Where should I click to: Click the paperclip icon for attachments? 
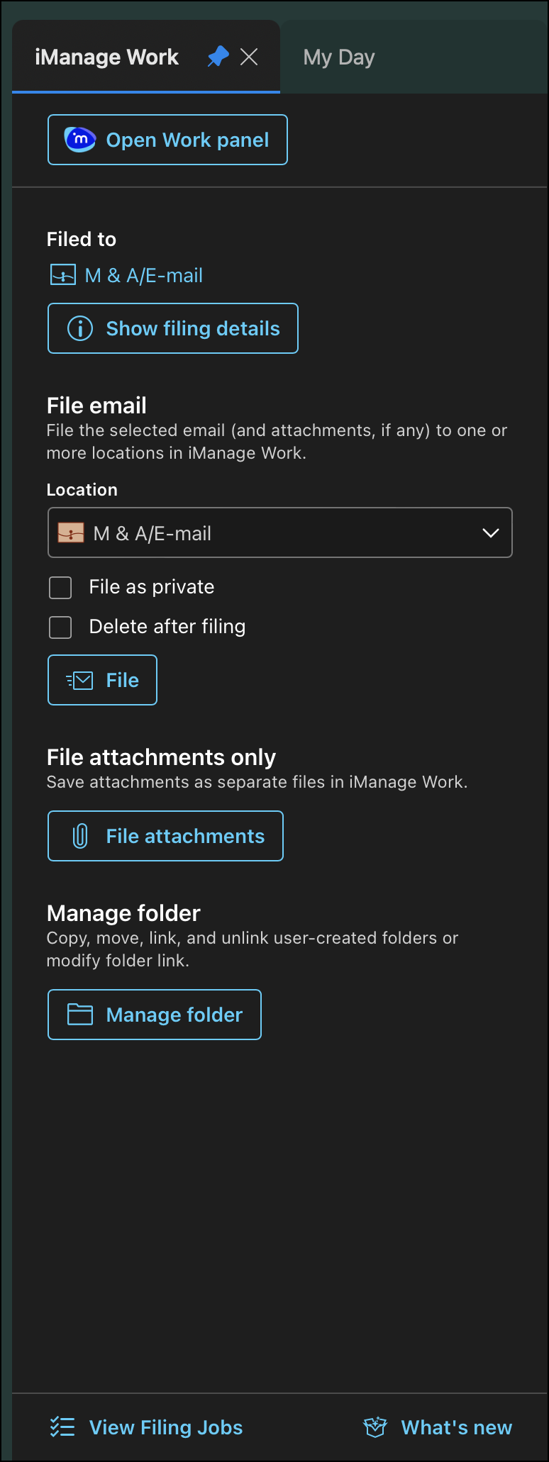click(80, 837)
